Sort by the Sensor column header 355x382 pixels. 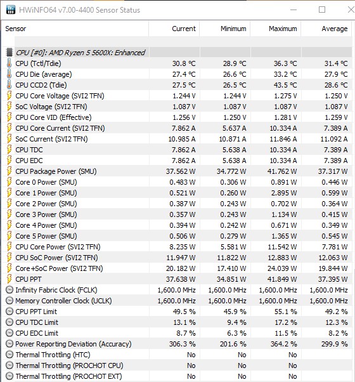[75, 29]
